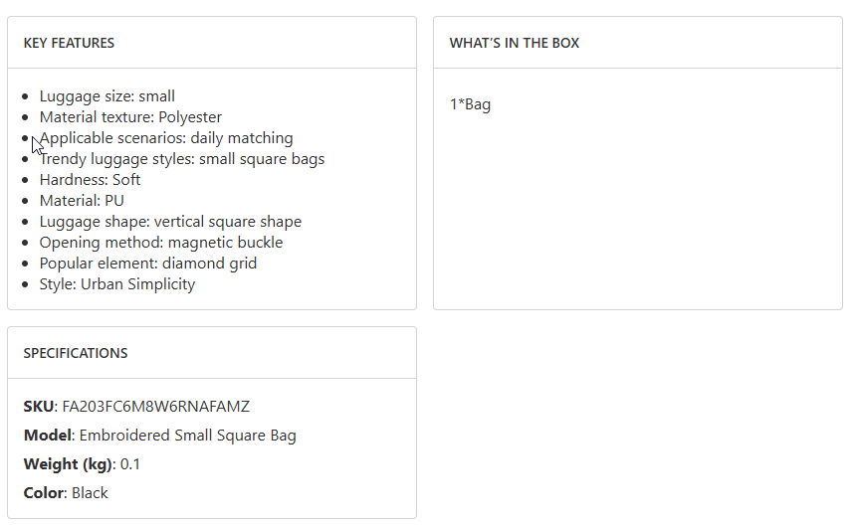This screenshot has width=853, height=528.
Task: Click "Luggage shape: vertical square shape" line
Action: (170, 222)
